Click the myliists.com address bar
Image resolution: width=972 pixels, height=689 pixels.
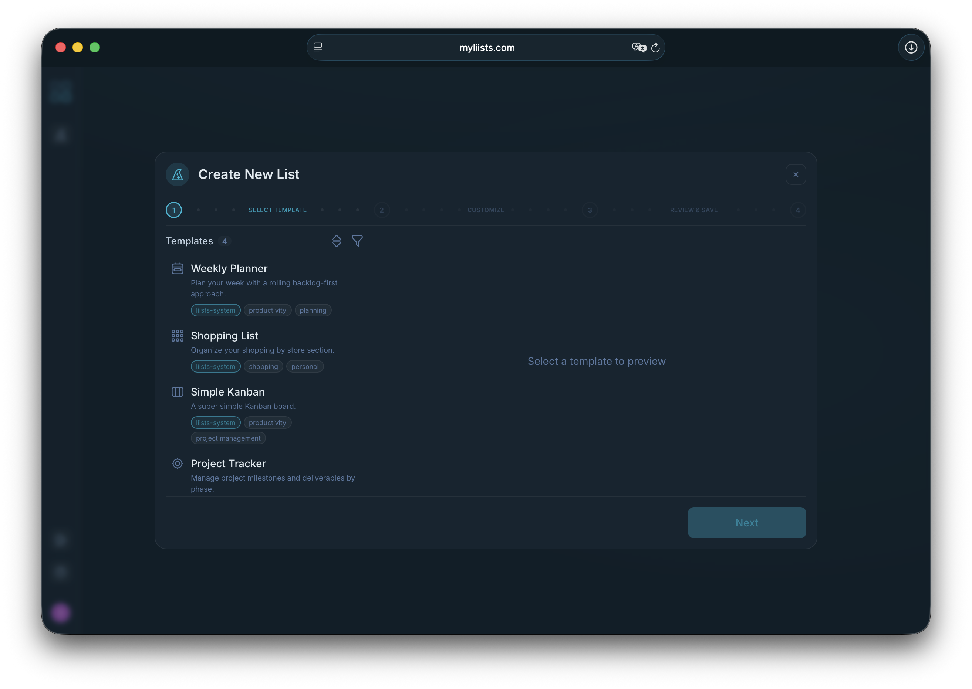[x=486, y=48]
